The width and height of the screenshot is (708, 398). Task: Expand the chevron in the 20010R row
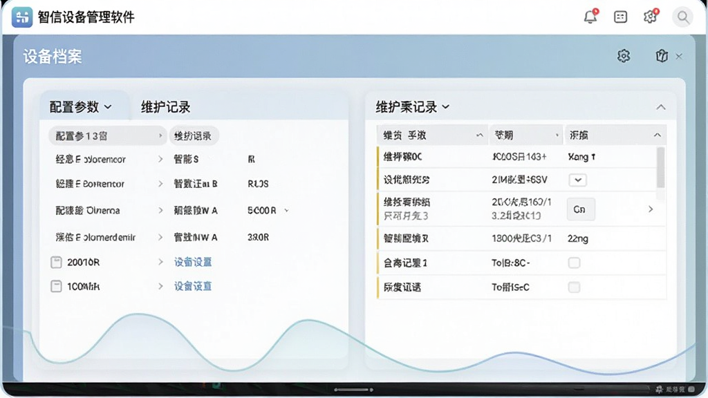tap(160, 262)
